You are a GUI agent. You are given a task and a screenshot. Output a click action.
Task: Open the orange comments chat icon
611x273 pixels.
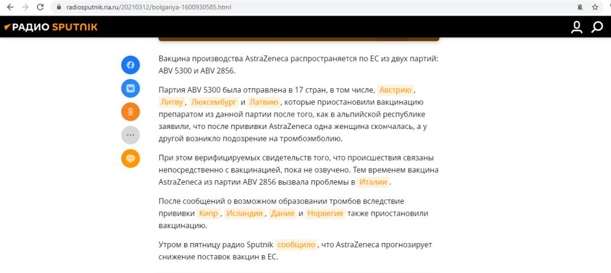(131, 158)
